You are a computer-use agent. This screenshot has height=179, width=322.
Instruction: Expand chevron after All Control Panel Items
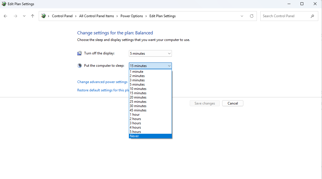tap(117, 16)
